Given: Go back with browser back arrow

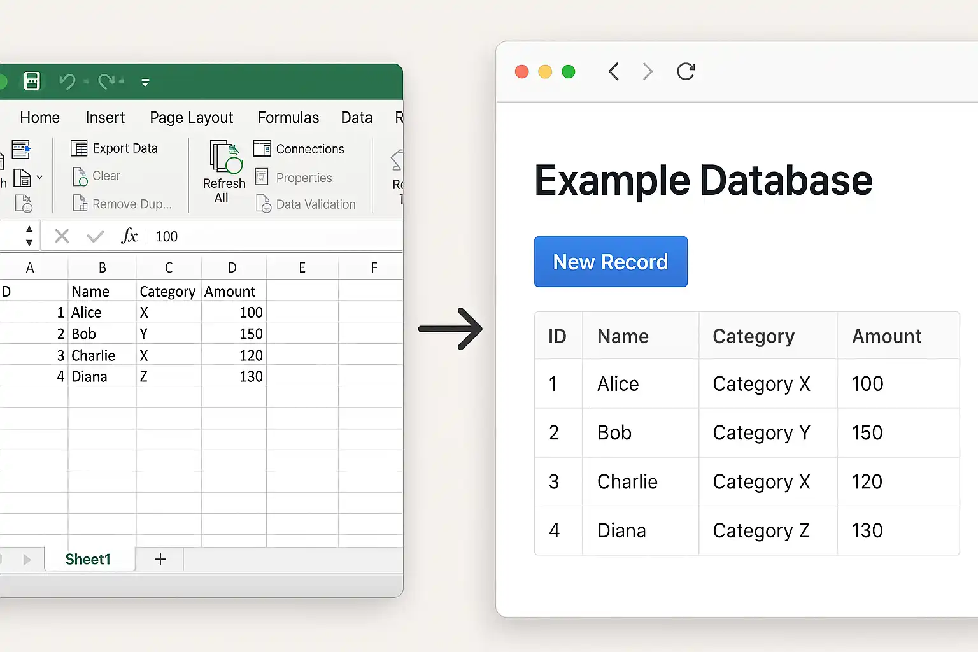Looking at the screenshot, I should pos(613,71).
